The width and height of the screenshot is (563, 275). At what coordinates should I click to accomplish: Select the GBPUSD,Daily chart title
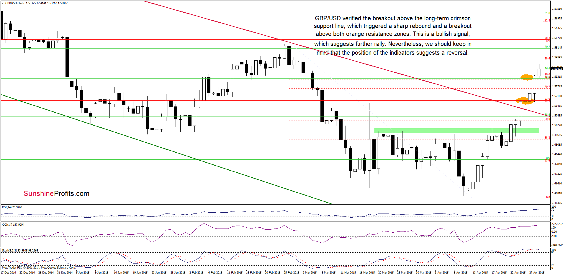click(15, 3)
